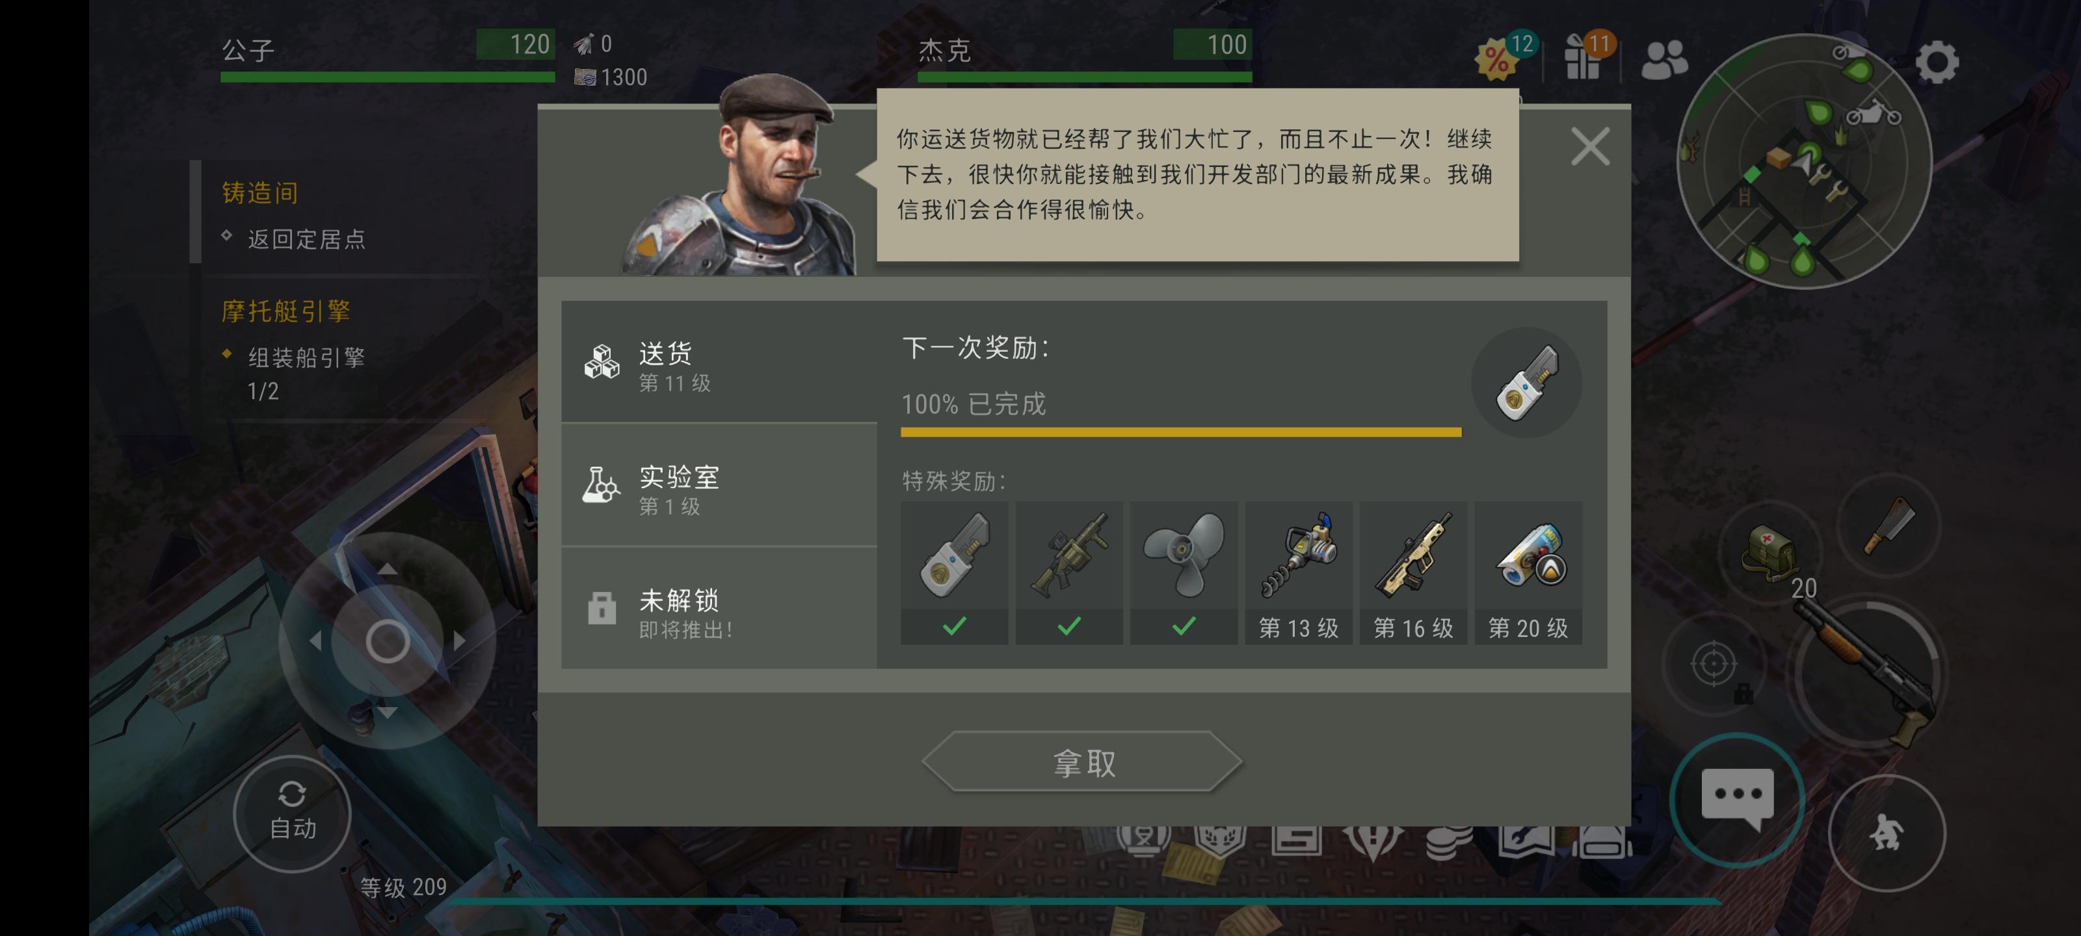
Task: Select the level 13 drill reward
Action: pyautogui.click(x=1298, y=573)
